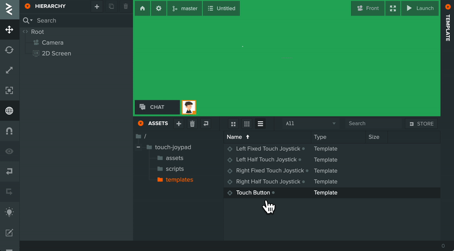Open the asset type filter dropdown
The height and width of the screenshot is (251, 454).
pos(311,123)
